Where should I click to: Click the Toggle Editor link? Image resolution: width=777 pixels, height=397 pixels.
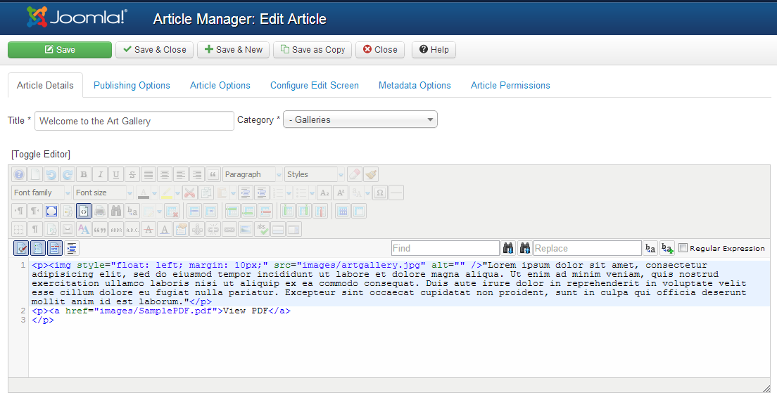coord(41,154)
